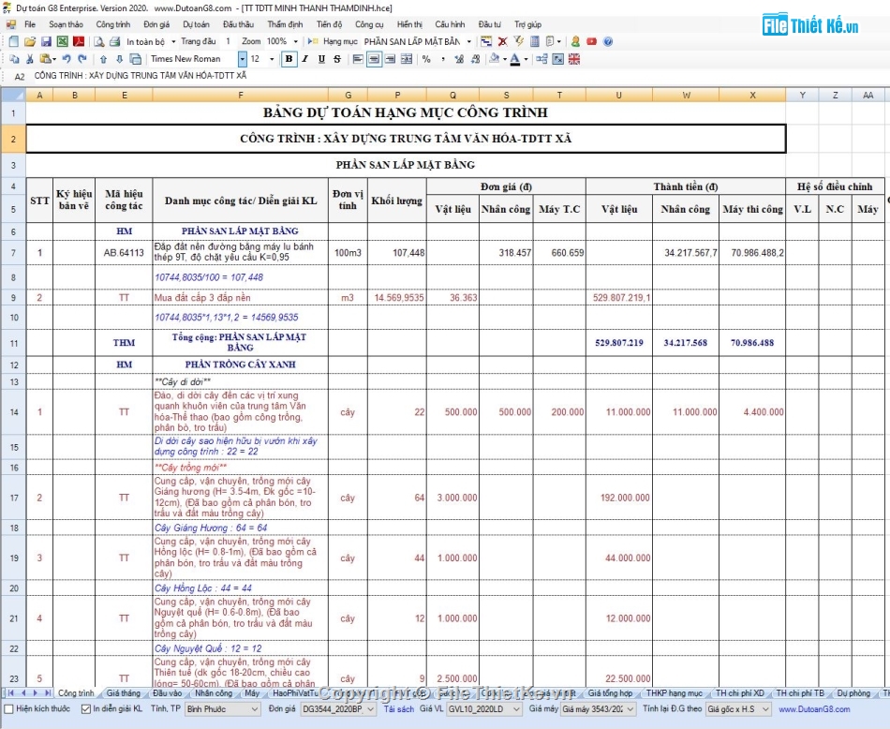Align text to the left
The width and height of the screenshot is (890, 729).
coord(358,59)
